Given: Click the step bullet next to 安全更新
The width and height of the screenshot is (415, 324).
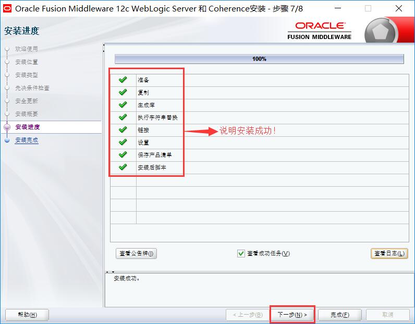Looking at the screenshot, I should [x=7, y=101].
